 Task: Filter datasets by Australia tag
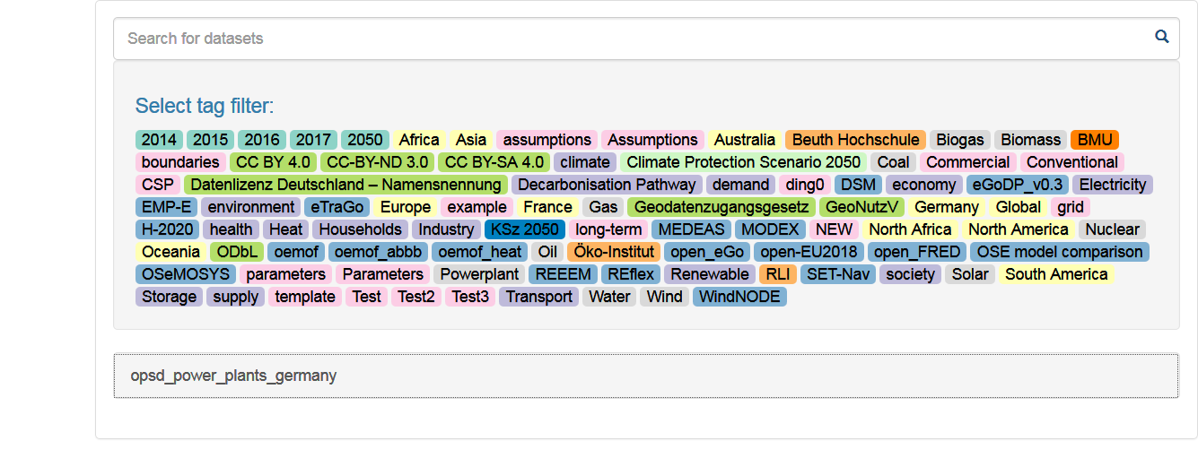pyautogui.click(x=745, y=140)
